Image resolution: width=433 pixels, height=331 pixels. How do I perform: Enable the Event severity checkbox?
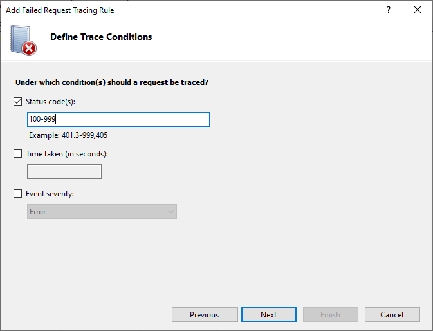click(x=17, y=193)
